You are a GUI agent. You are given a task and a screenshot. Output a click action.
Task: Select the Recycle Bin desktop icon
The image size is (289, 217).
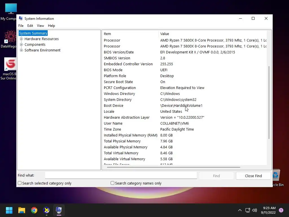click(x=278, y=178)
